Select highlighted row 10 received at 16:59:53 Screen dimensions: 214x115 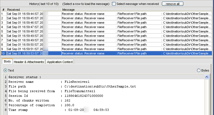[106, 53]
